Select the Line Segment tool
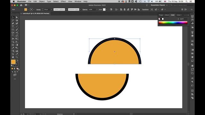Viewport: 205px width, 115px height. 17,27
